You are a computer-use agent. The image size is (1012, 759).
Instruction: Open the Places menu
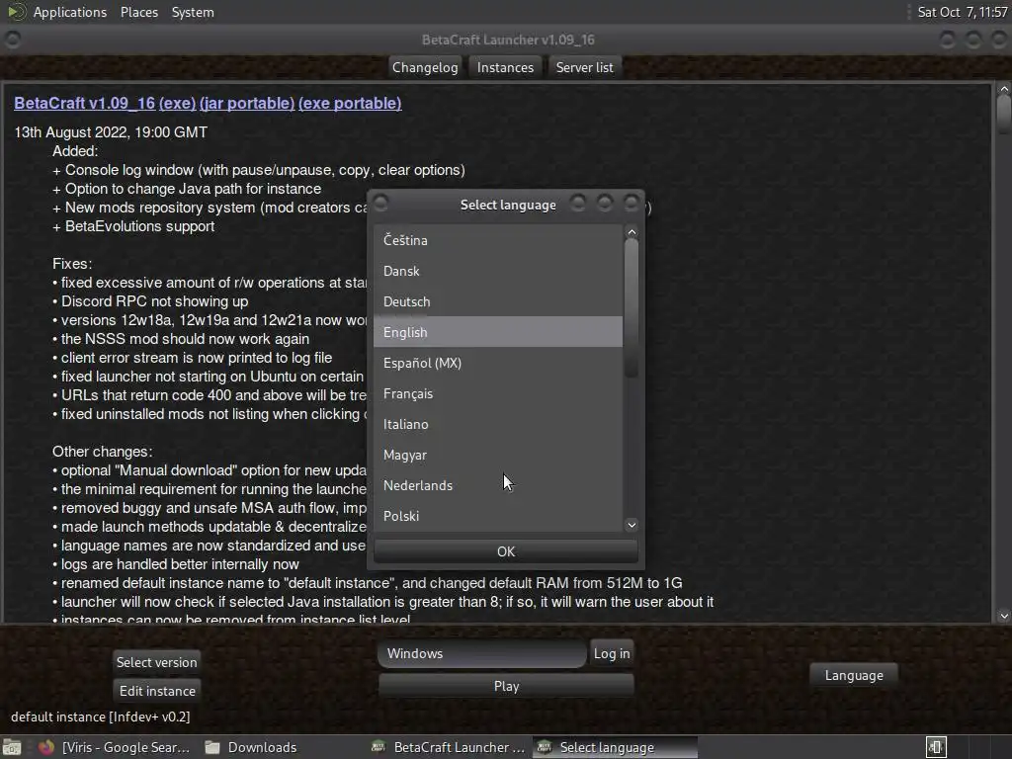(138, 12)
